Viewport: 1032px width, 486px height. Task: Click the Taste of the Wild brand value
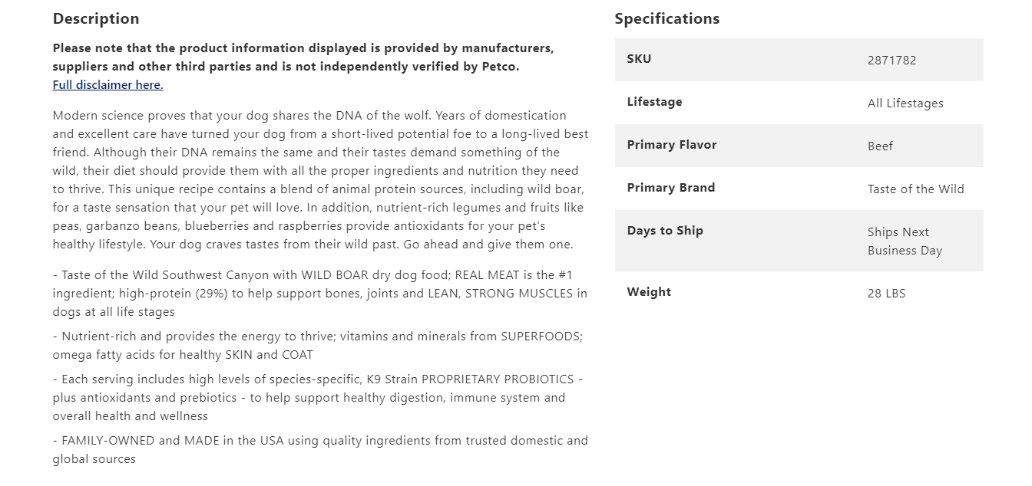click(x=915, y=189)
